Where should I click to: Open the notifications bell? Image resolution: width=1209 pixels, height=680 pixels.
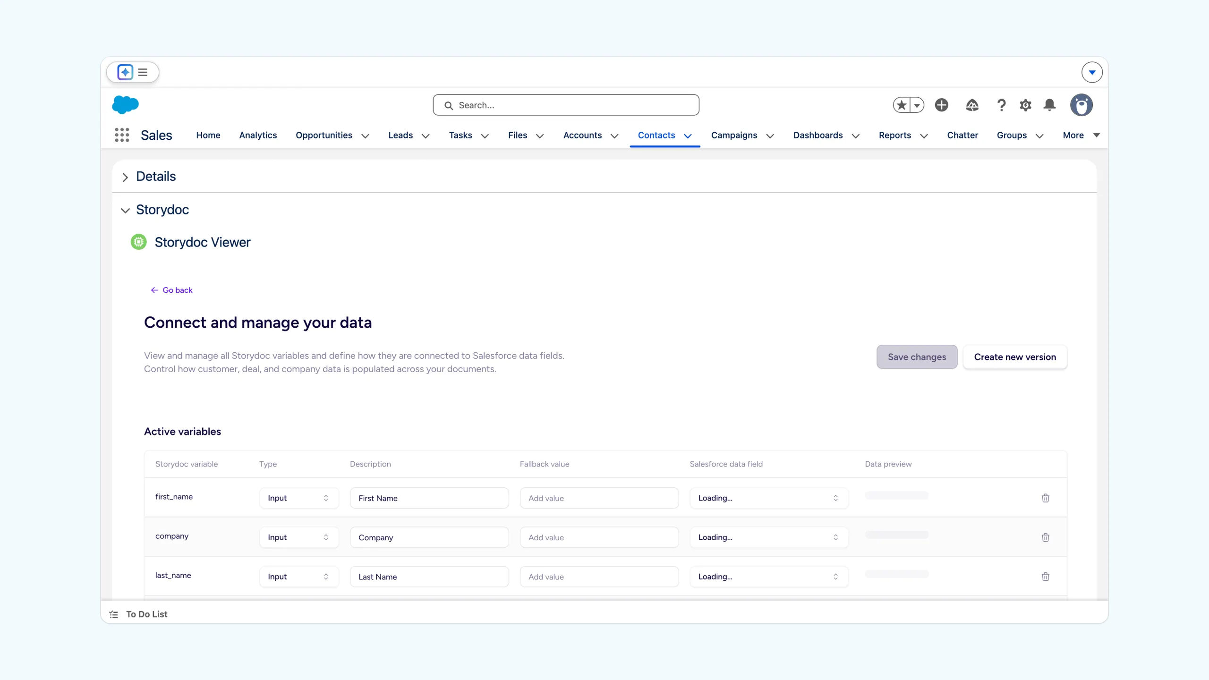tap(1050, 105)
